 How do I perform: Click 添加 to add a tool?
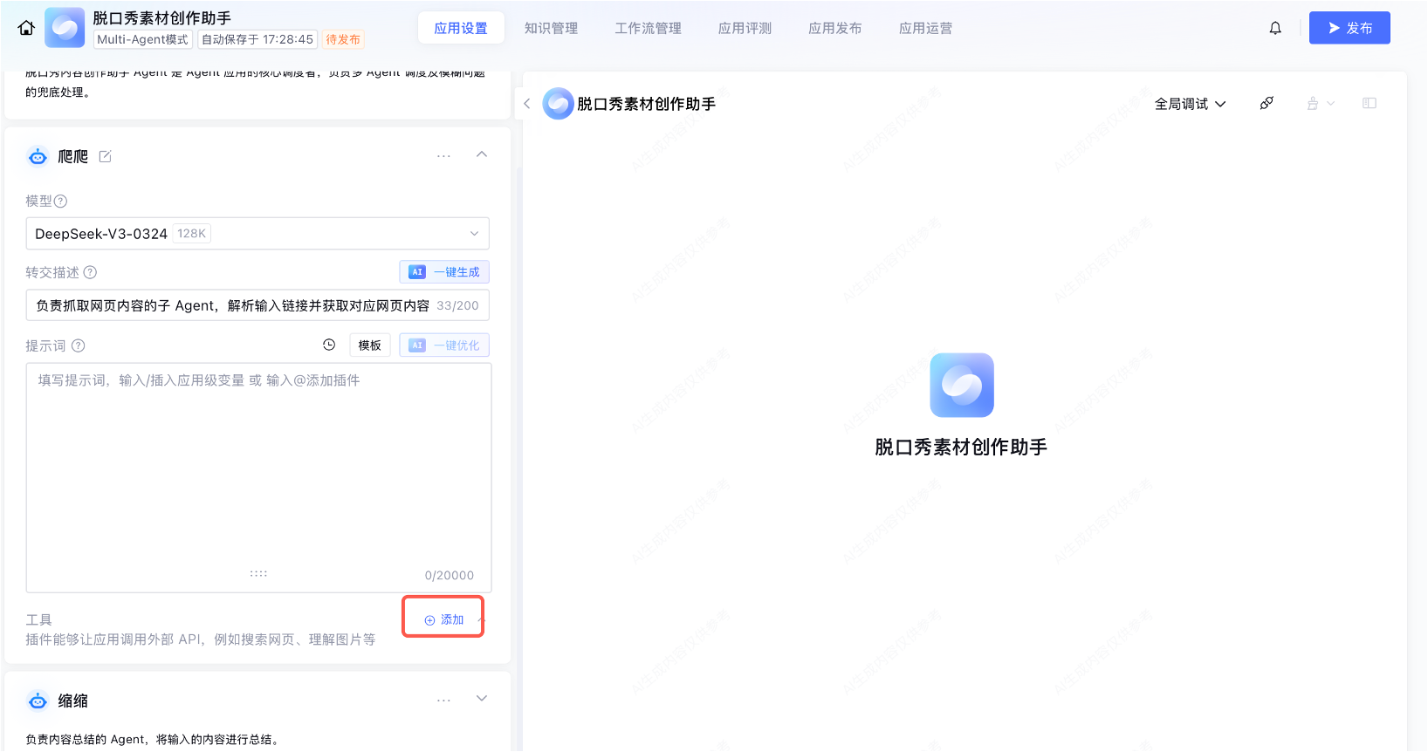click(444, 619)
